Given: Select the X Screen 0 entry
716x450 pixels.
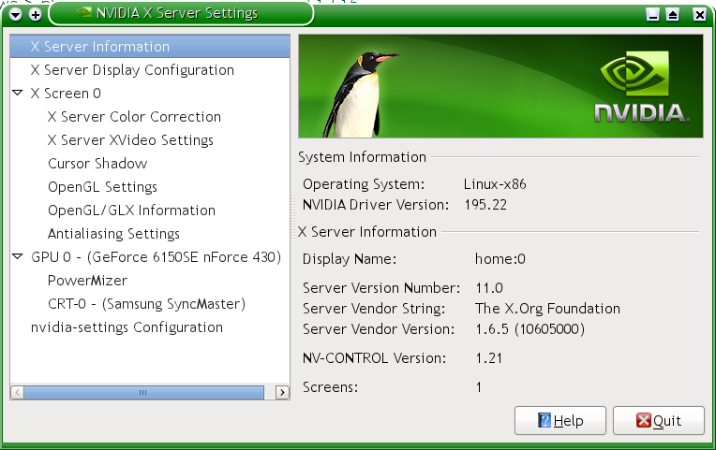Looking at the screenshot, I should tap(66, 94).
